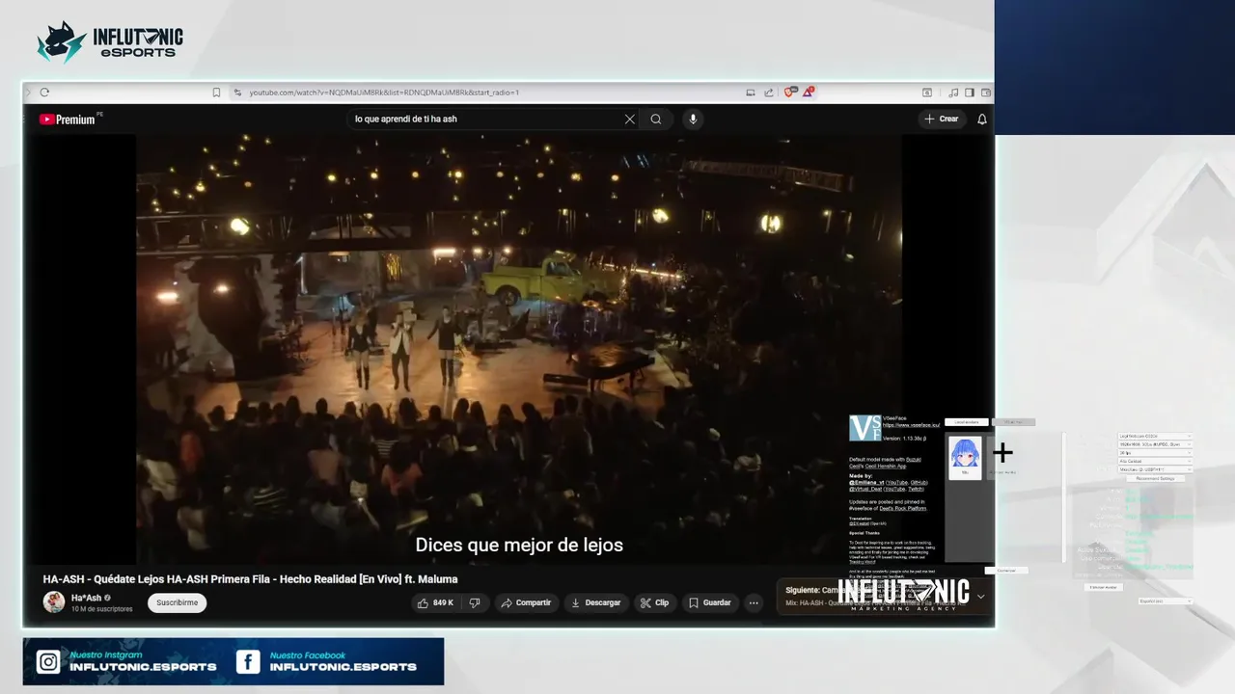Open the Crear menu
1235x694 pixels.
click(x=941, y=120)
